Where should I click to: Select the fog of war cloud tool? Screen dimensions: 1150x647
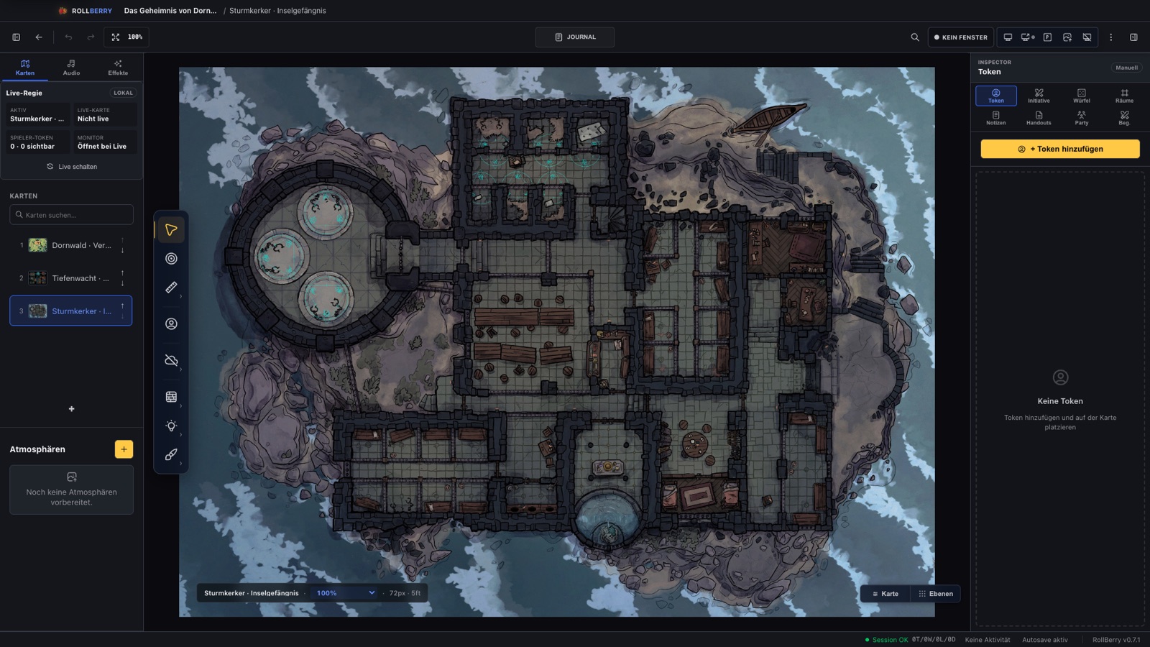[171, 360]
